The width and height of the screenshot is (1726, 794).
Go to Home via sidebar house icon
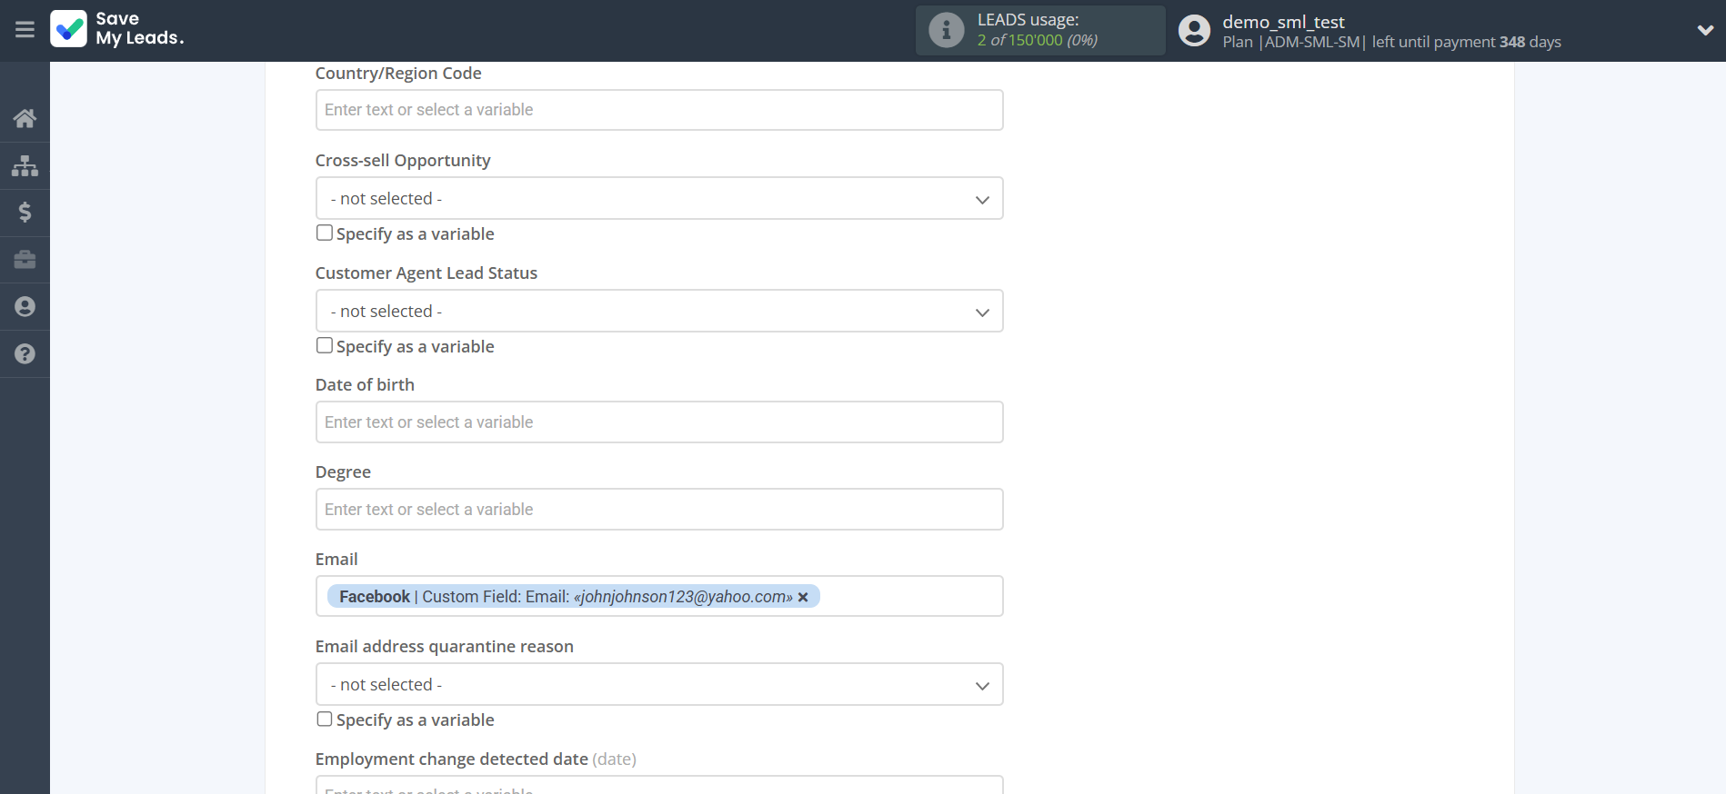[x=25, y=118]
